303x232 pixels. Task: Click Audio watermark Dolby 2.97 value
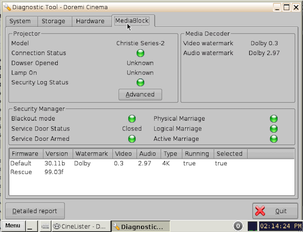click(x=264, y=53)
